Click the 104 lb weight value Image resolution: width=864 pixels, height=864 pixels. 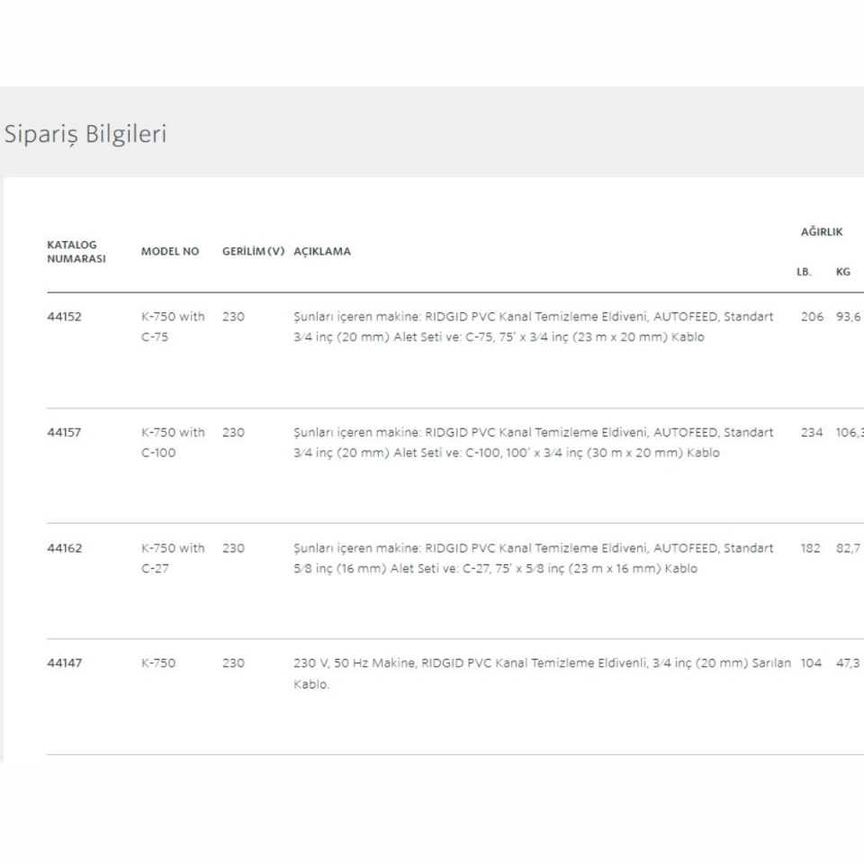click(811, 663)
